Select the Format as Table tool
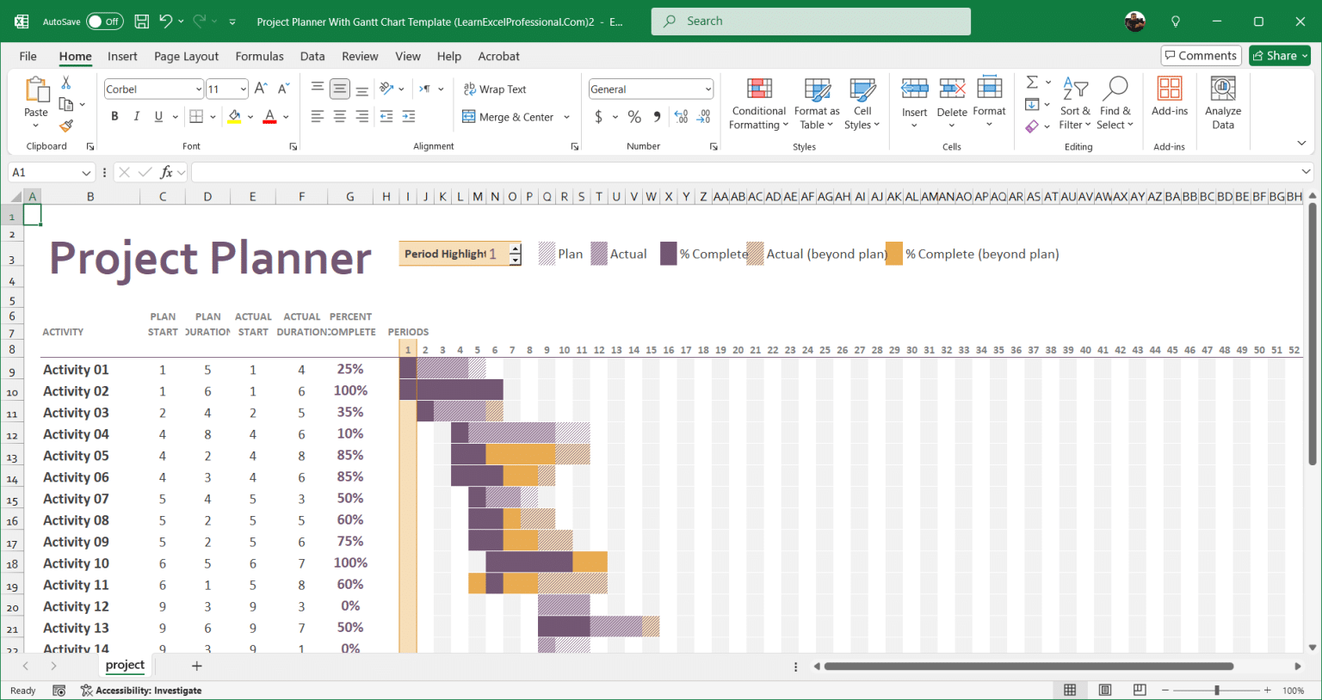Screen dimensions: 1322x700 [x=816, y=103]
